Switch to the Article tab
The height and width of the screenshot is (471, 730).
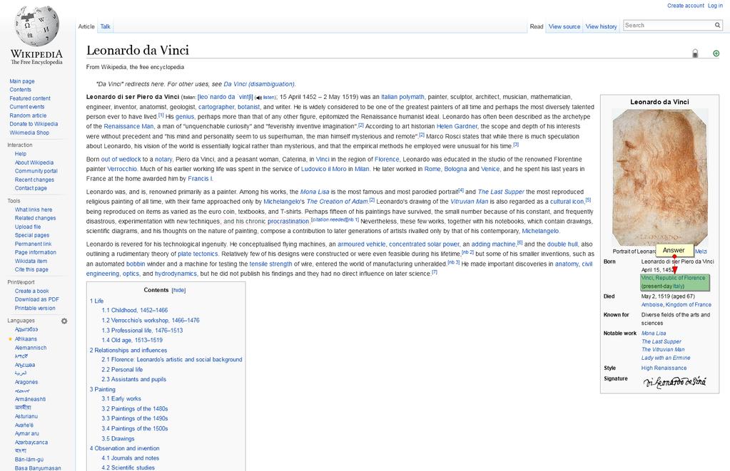[x=86, y=27]
